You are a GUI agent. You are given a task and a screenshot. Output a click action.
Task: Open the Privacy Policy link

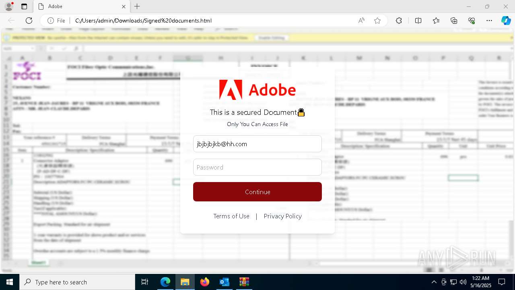click(282, 216)
